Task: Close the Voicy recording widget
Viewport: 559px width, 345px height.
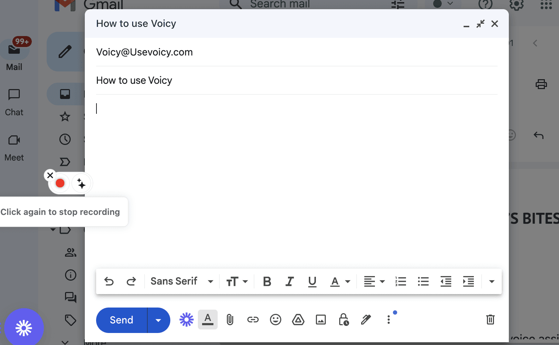Action: pos(50,175)
